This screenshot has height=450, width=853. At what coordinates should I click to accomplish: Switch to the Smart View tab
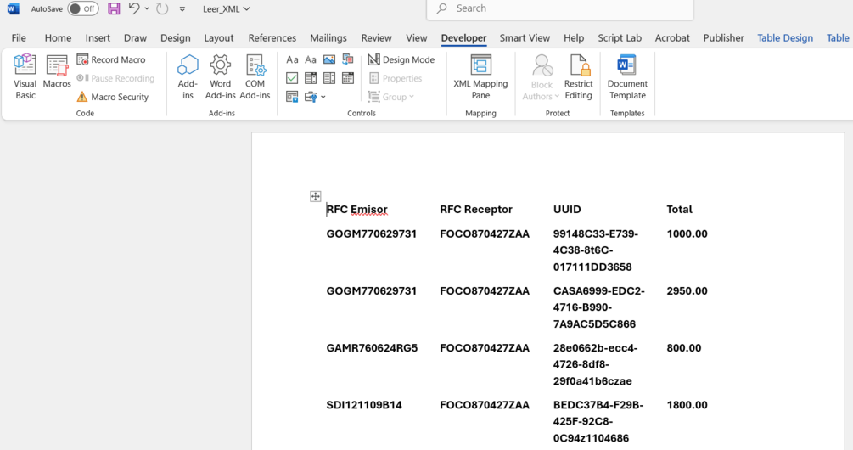[525, 38]
